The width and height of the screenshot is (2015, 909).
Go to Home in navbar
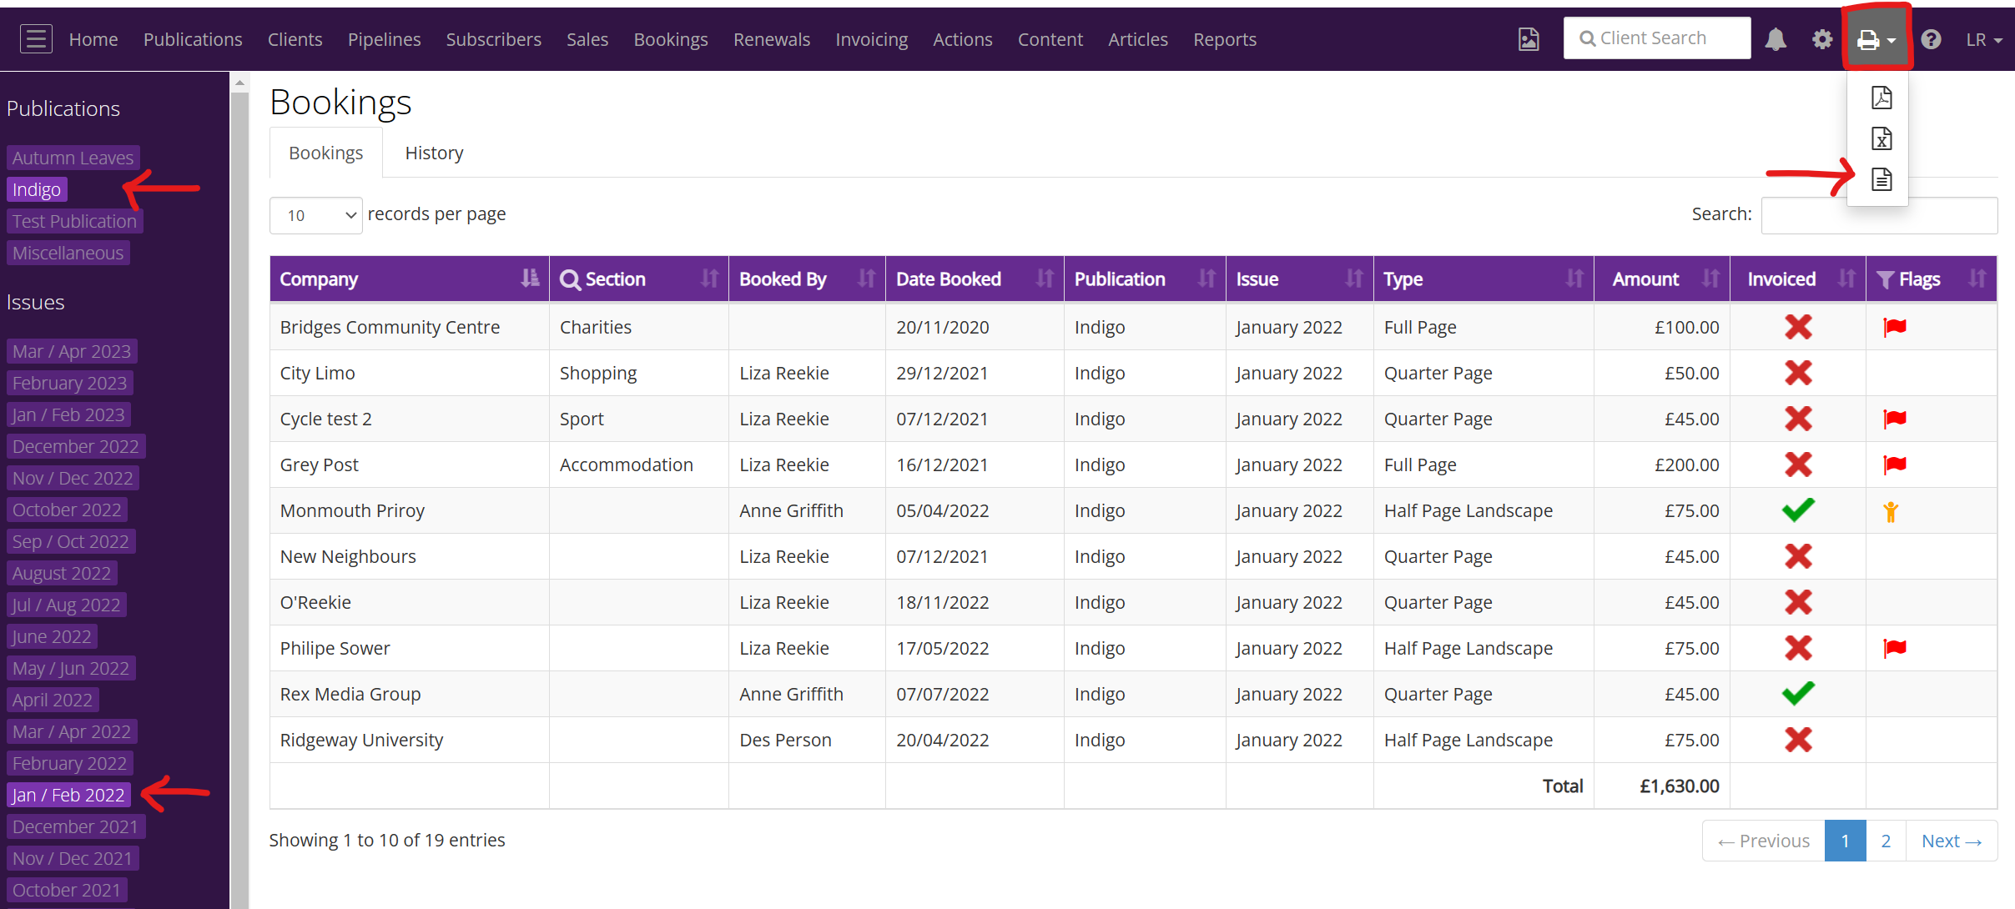93,39
